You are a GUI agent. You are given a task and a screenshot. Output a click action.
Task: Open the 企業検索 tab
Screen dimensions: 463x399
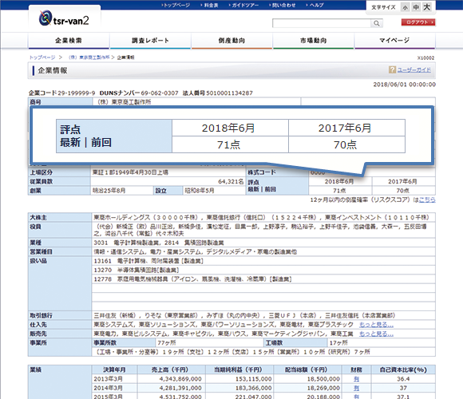[69, 41]
